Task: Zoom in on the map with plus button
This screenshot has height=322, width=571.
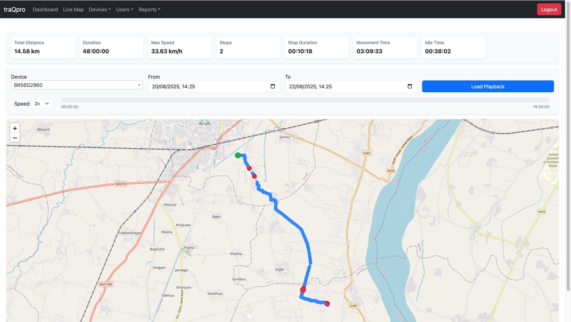Action: [15, 128]
